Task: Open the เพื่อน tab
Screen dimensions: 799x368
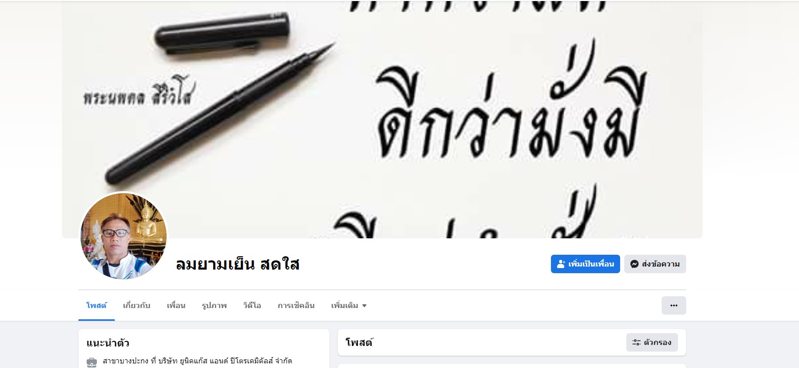Action: point(176,305)
